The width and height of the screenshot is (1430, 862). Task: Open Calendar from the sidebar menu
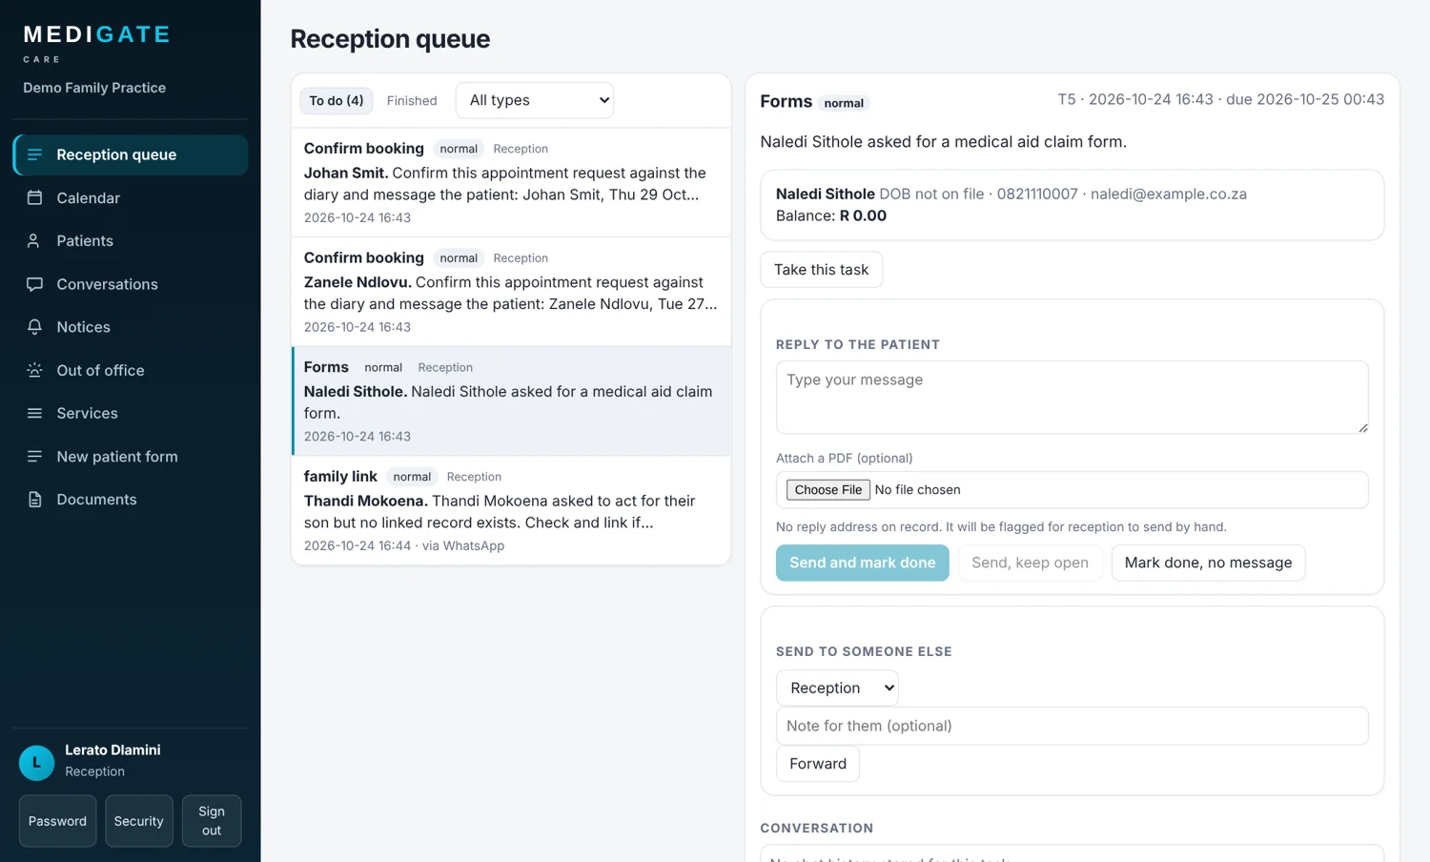point(131,197)
